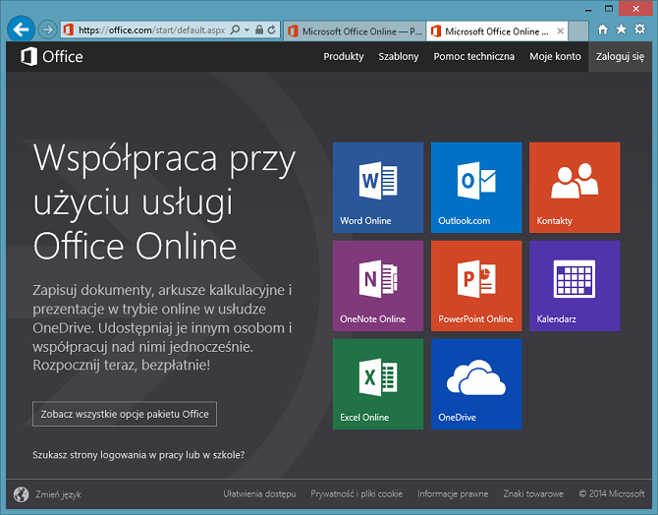Open the Kalendarz calendar tile
This screenshot has height=515, width=658.
(575, 285)
